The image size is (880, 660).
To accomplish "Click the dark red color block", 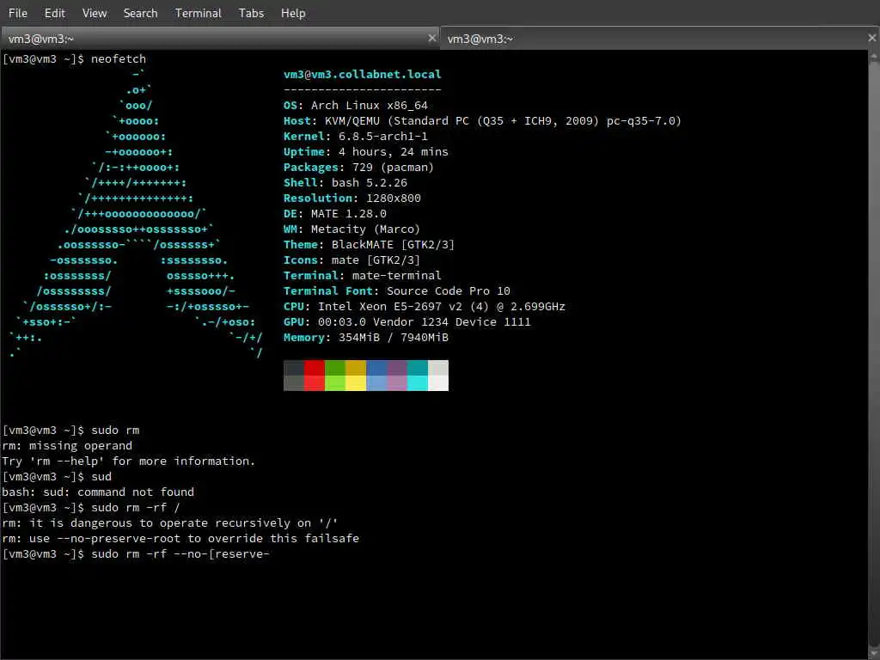I will point(315,368).
